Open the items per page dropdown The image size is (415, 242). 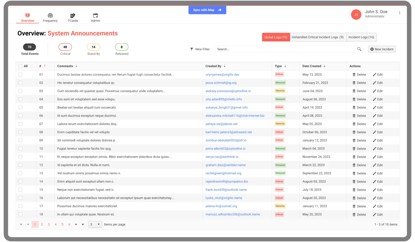click(95, 224)
